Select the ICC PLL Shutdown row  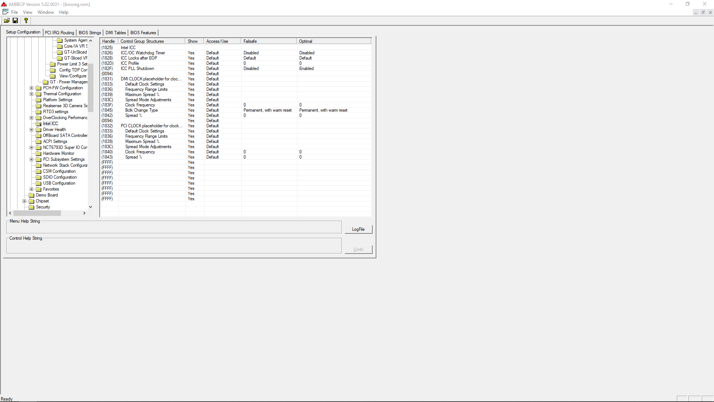[137, 68]
